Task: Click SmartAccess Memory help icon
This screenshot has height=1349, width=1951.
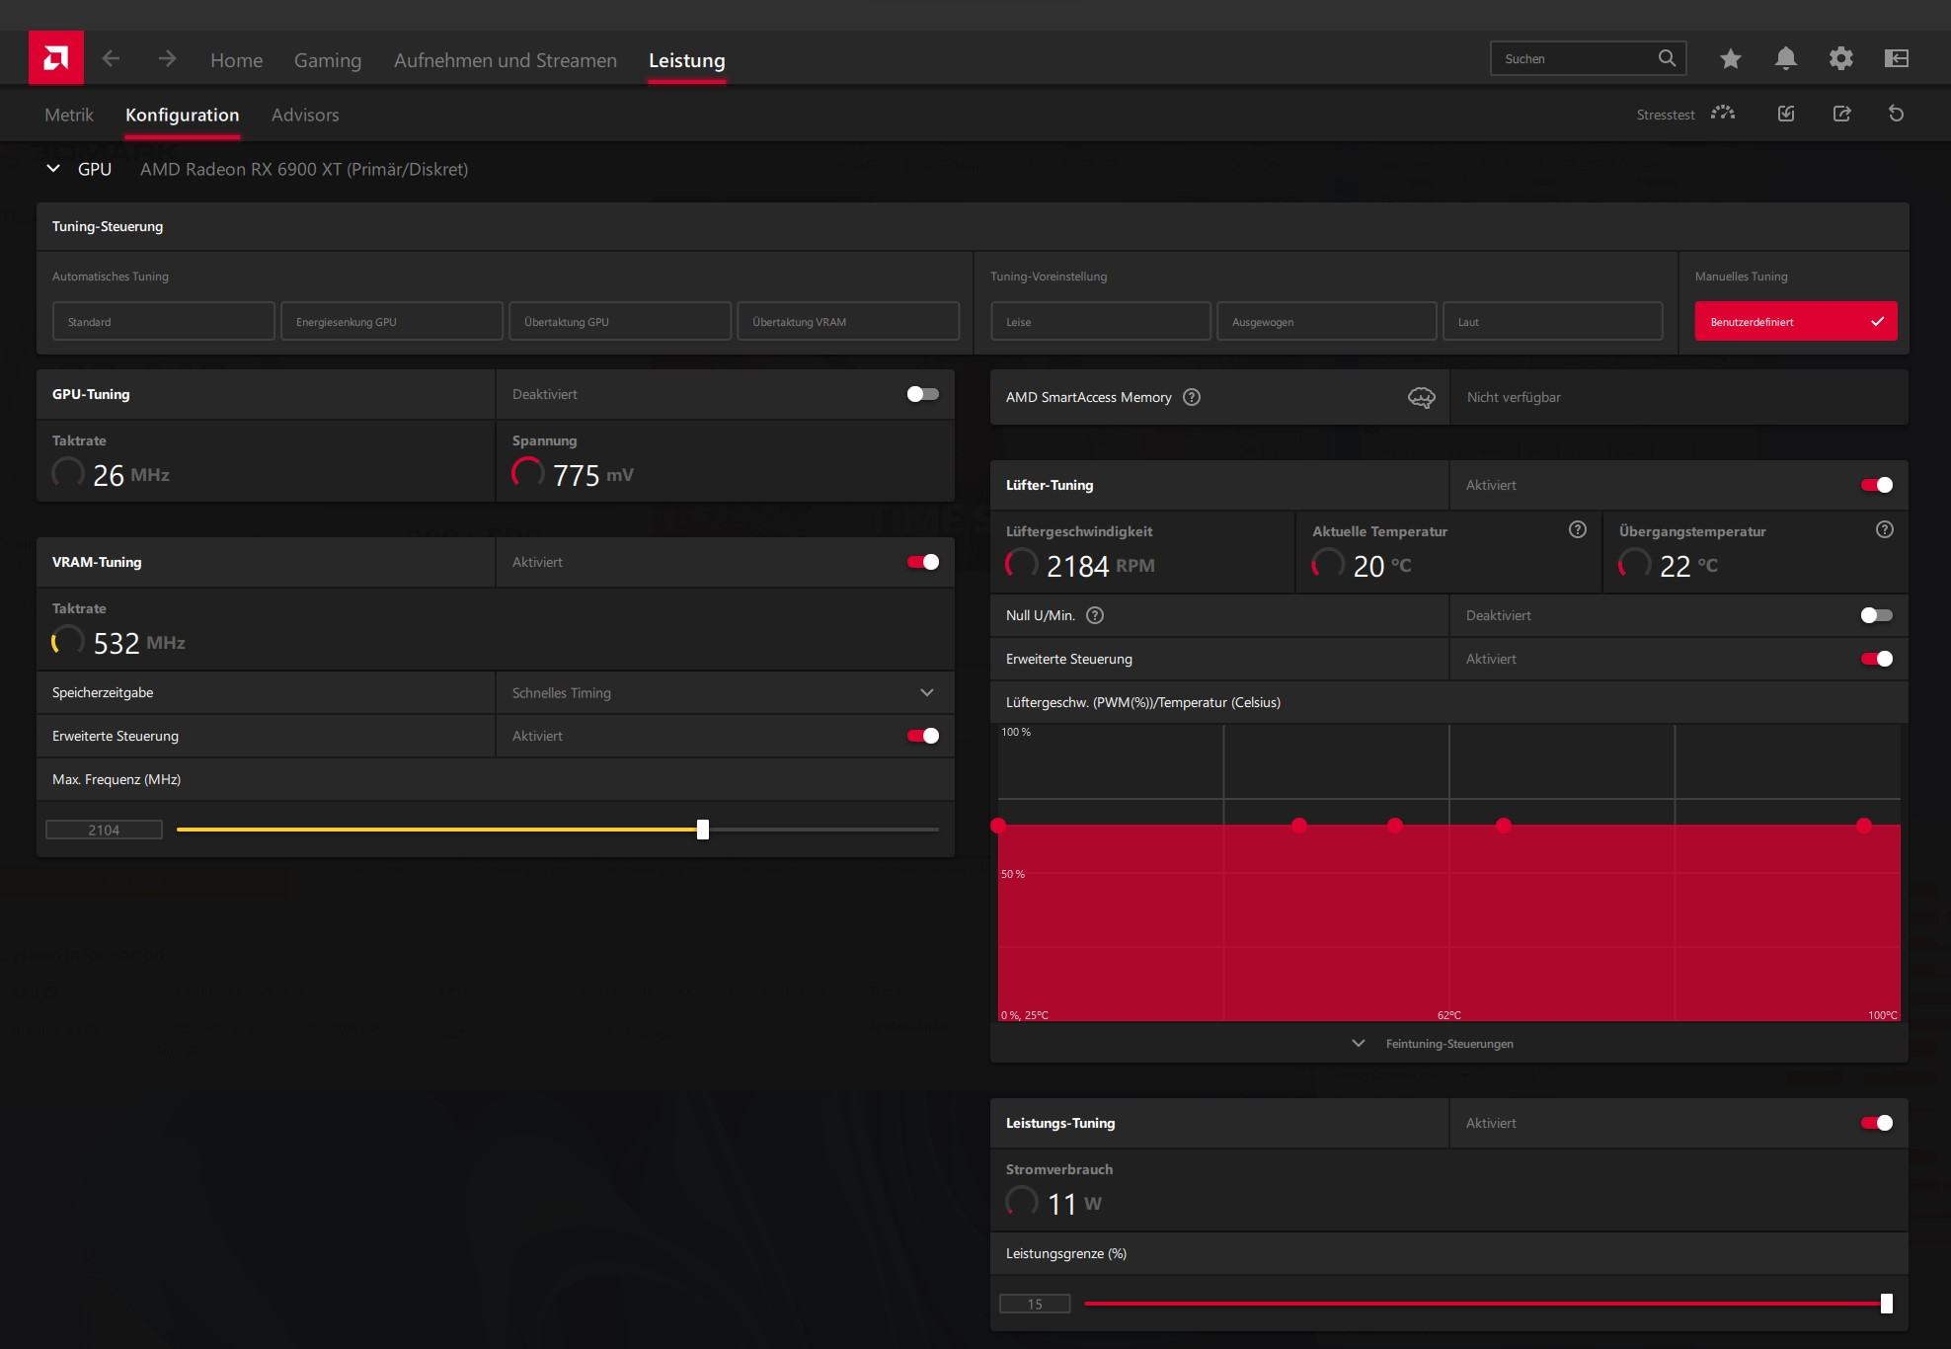Action: click(1192, 397)
